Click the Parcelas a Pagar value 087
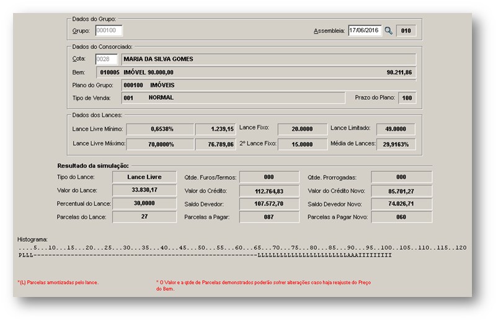Screen dimensions: 498x323 (269, 217)
